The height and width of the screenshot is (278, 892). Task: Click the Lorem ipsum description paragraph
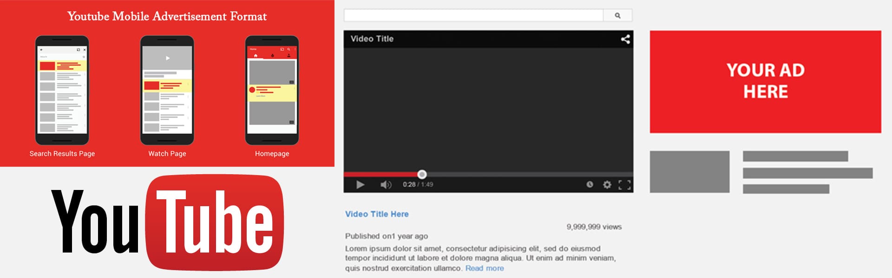[480, 258]
